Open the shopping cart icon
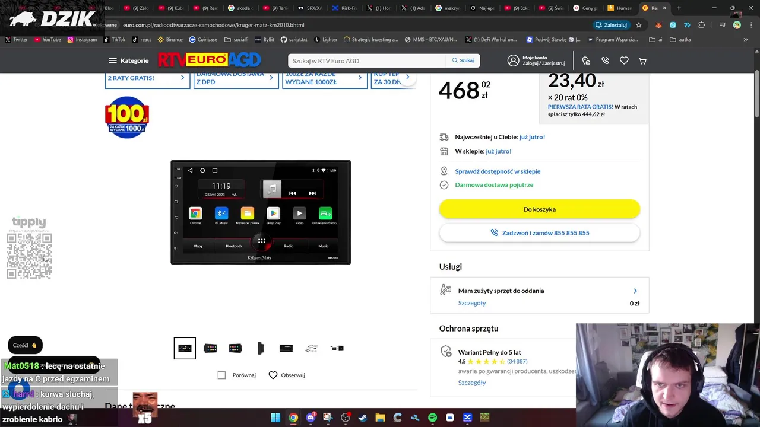760x427 pixels. [x=642, y=60]
